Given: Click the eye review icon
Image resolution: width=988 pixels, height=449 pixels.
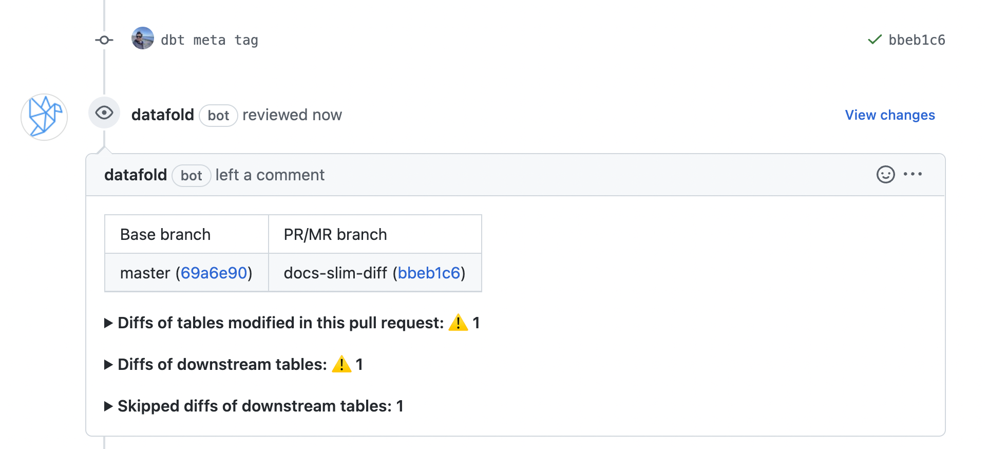Looking at the screenshot, I should click(x=104, y=113).
